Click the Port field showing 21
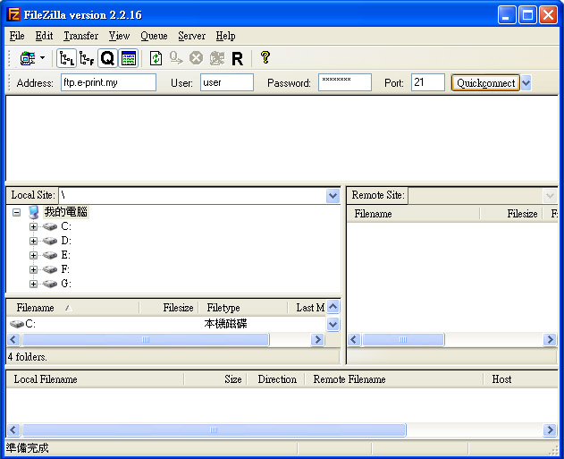 427,82
